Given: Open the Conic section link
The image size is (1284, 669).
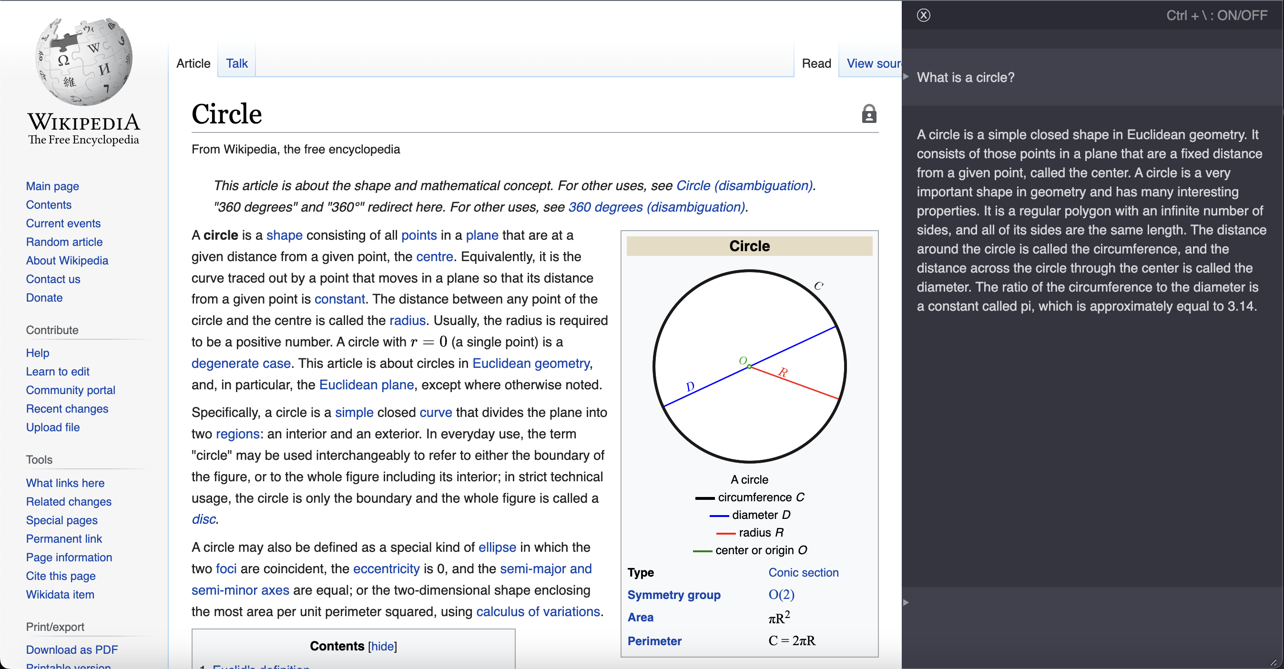Looking at the screenshot, I should click(803, 572).
